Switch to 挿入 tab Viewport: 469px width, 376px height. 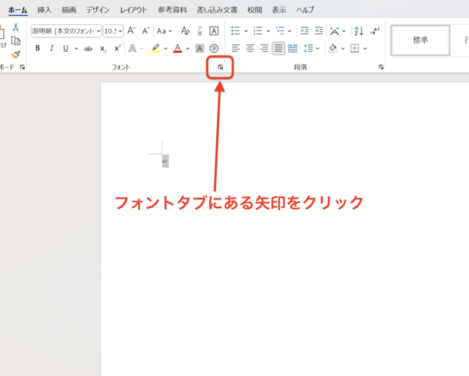pos(45,10)
